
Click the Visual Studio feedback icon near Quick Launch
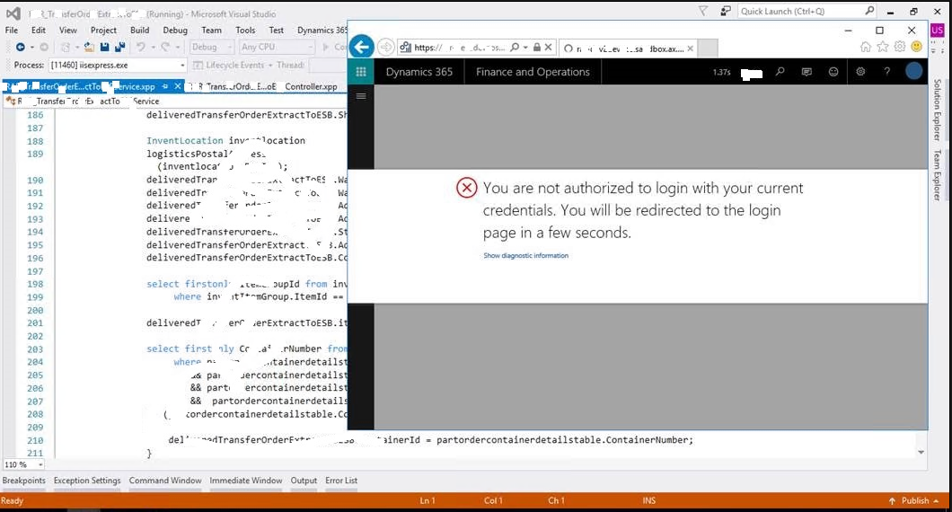(x=726, y=11)
